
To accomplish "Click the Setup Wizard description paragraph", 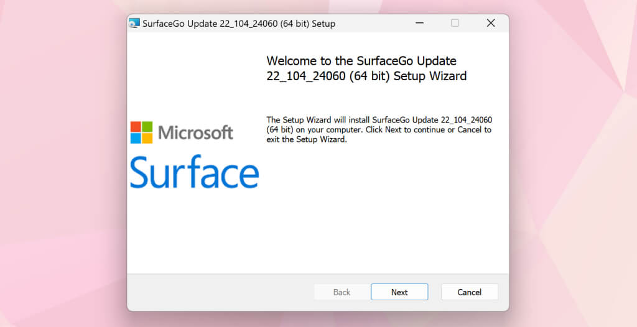I will pos(378,129).
